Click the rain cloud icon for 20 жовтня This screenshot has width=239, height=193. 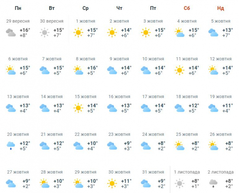tap(11, 146)
